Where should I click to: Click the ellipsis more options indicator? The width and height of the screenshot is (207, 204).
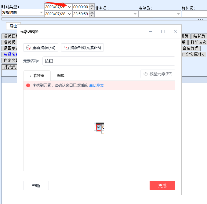(x=201, y=19)
